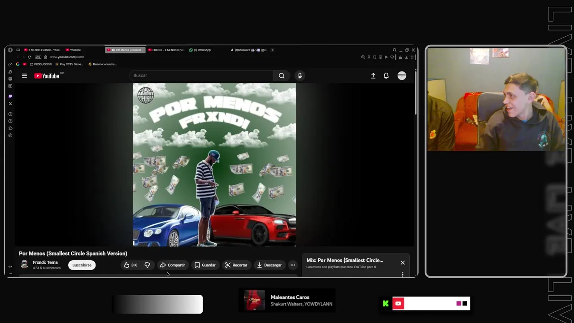Reload the current page
Screen dimensions: 574x323
pyautogui.click(x=30, y=57)
